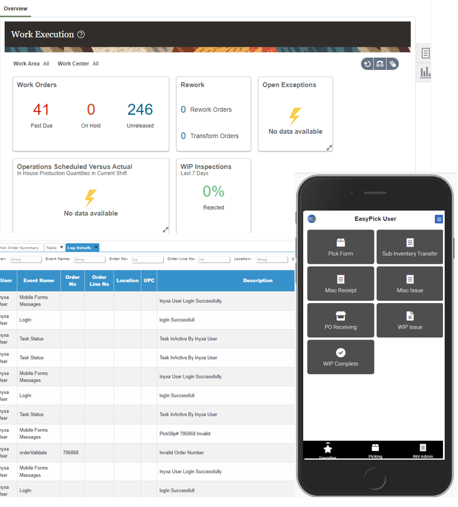Image resolution: width=458 pixels, height=507 pixels.
Task: Open the Work Area filter All
Action: click(46, 64)
